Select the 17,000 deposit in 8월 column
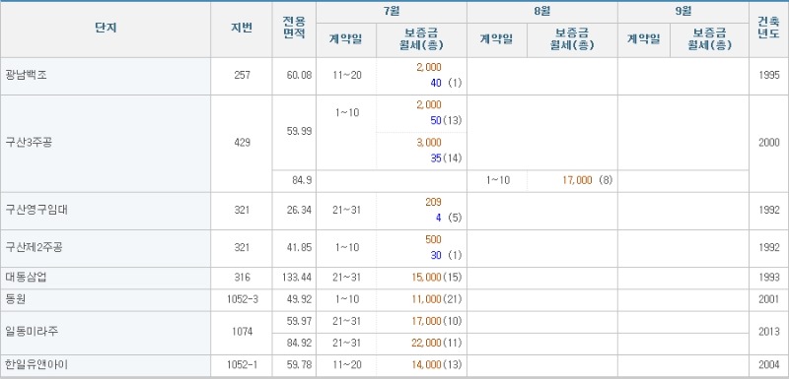This screenshot has width=789, height=379. click(577, 181)
